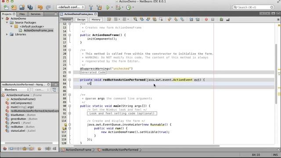The image size is (281, 158).
Task: Open the History view
Action: [96, 19]
